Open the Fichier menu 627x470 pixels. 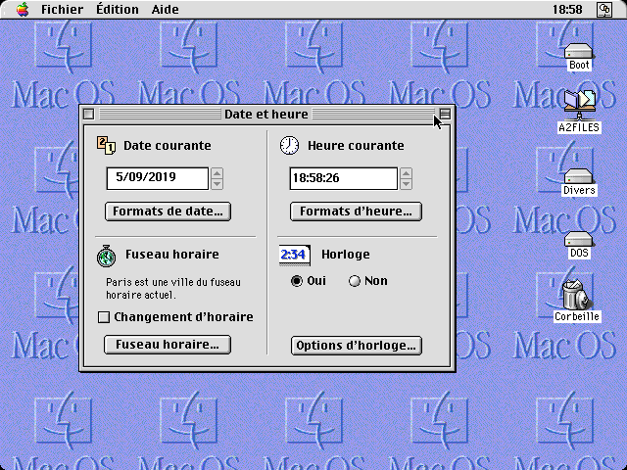tap(62, 9)
